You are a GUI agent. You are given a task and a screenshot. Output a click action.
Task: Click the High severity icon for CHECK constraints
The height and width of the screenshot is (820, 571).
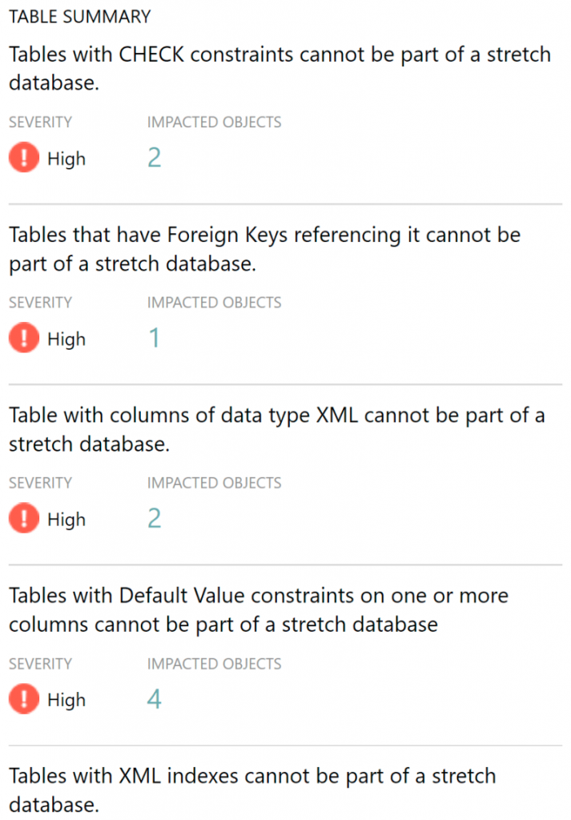pyautogui.click(x=23, y=158)
